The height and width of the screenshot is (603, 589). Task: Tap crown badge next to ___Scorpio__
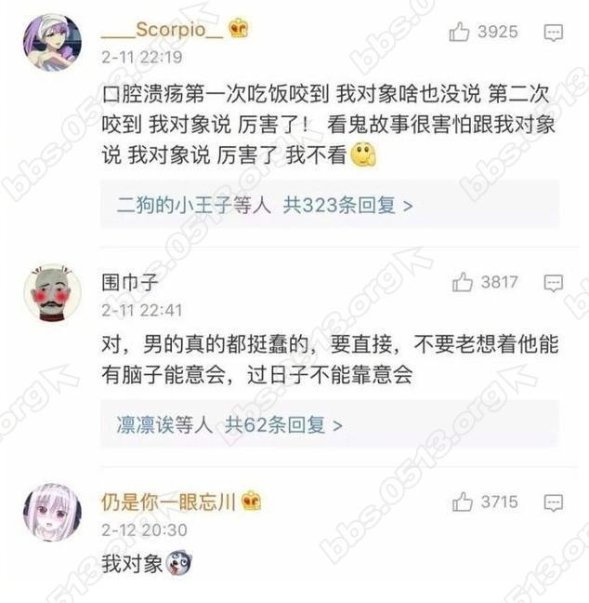click(239, 28)
